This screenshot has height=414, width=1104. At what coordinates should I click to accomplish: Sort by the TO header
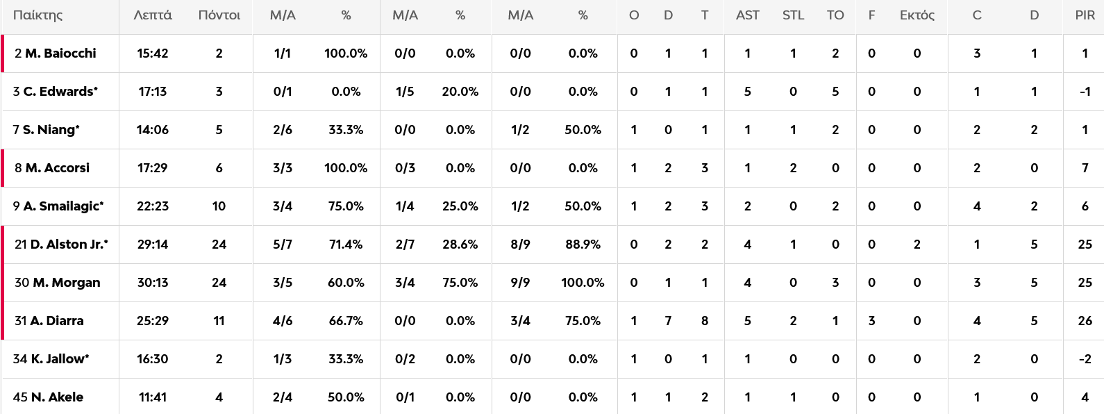pyautogui.click(x=835, y=15)
